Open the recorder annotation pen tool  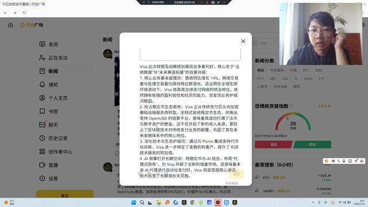click(218, 2)
